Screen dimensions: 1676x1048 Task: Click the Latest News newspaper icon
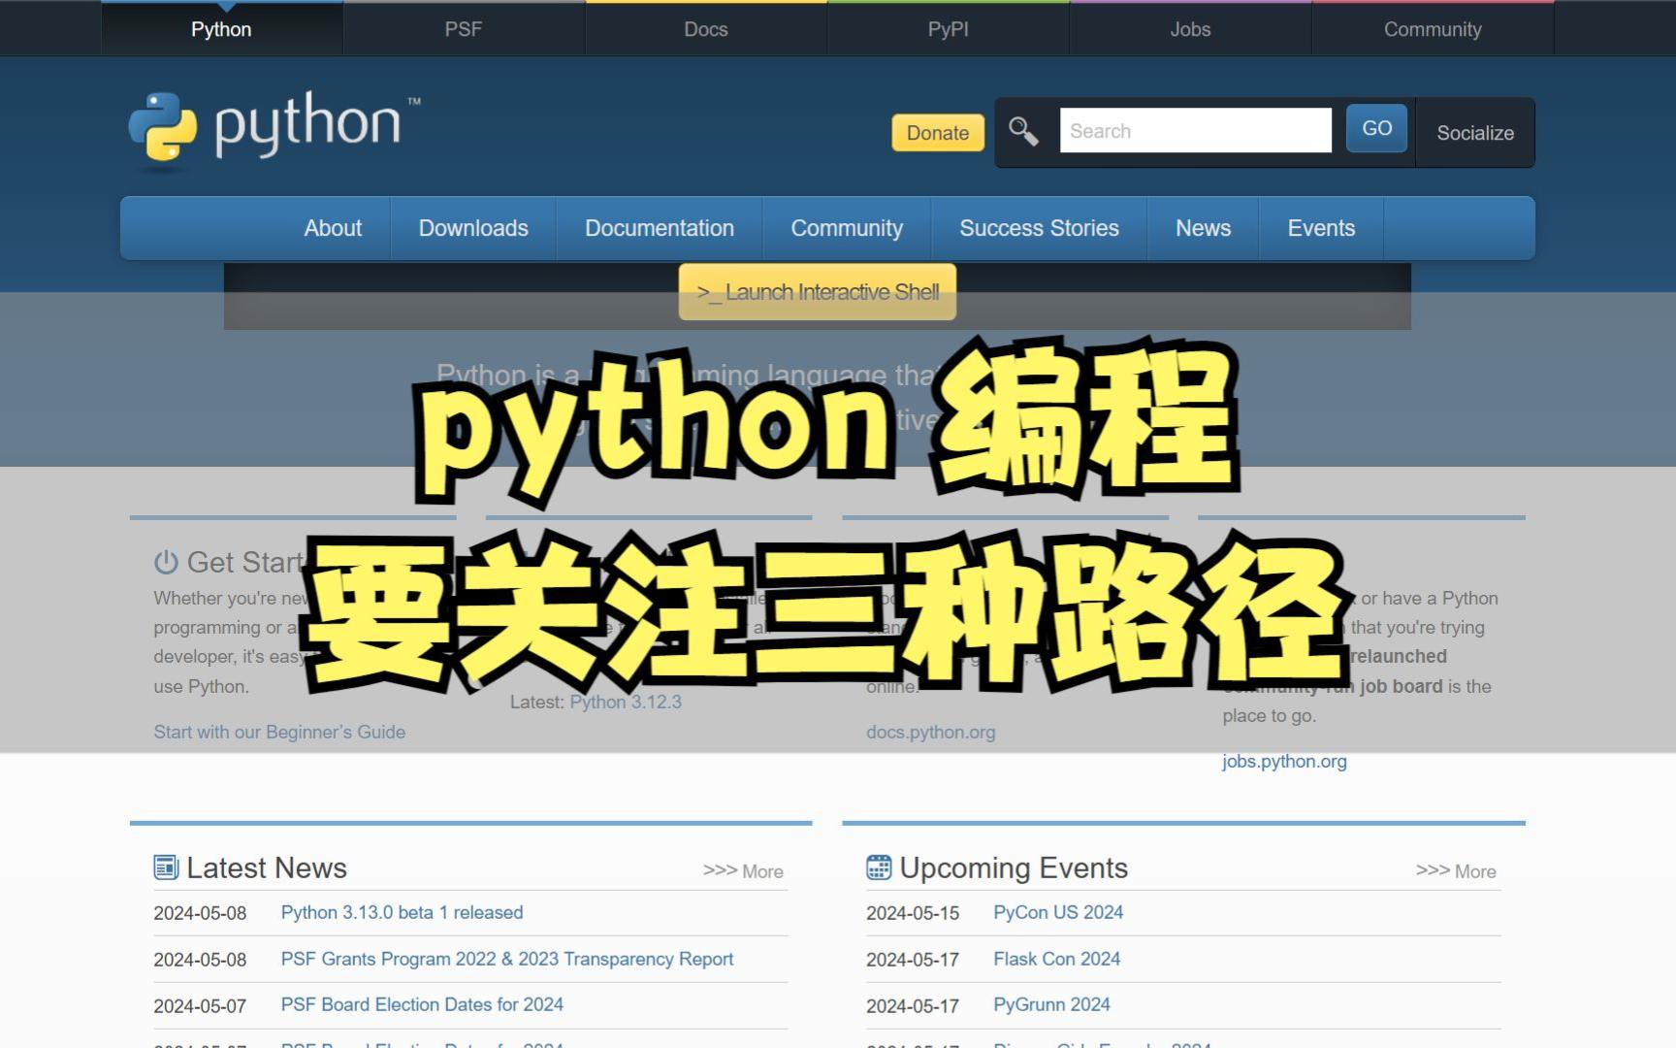pyautogui.click(x=166, y=868)
